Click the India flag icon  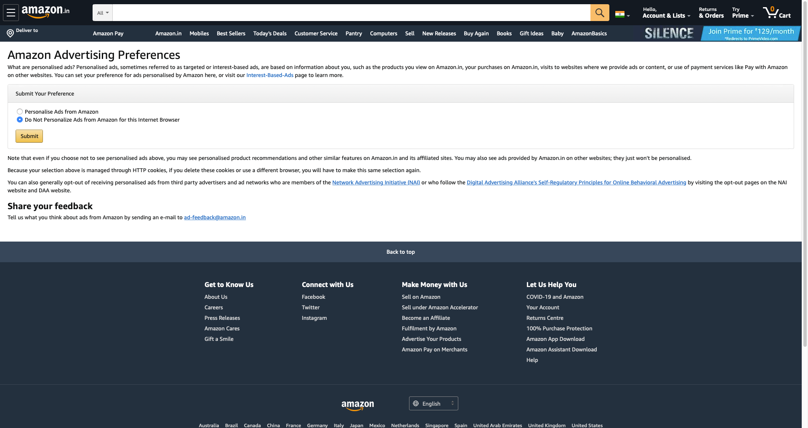[x=620, y=14]
